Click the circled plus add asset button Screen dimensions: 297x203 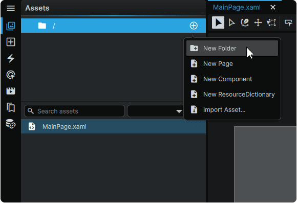[194, 26]
